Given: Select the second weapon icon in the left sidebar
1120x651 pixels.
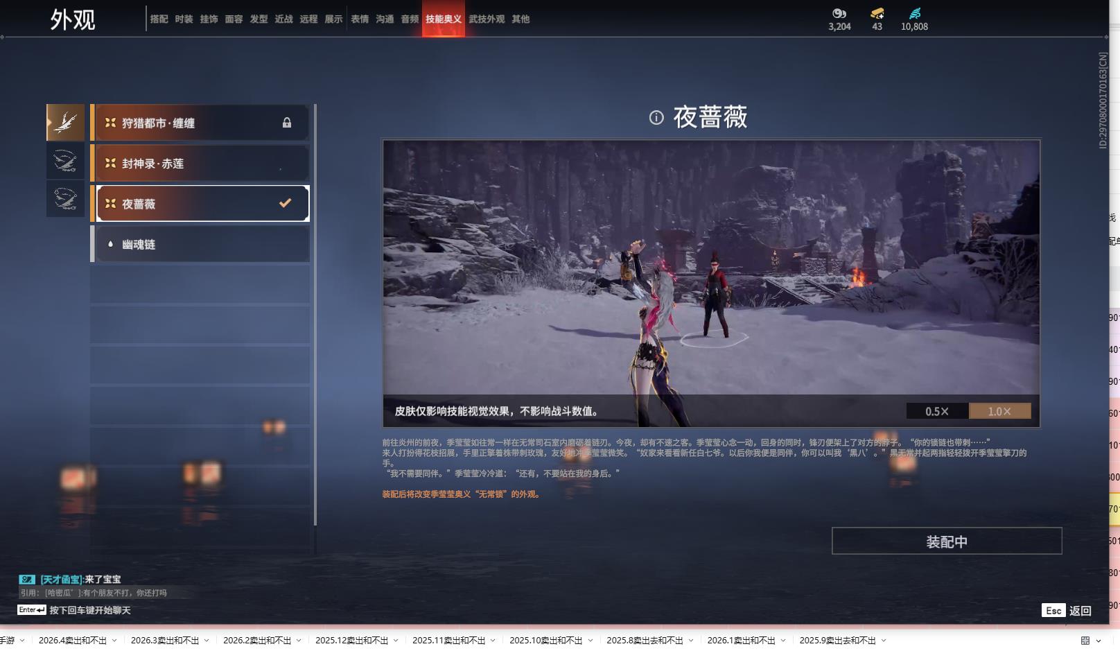Looking at the screenshot, I should [x=64, y=161].
